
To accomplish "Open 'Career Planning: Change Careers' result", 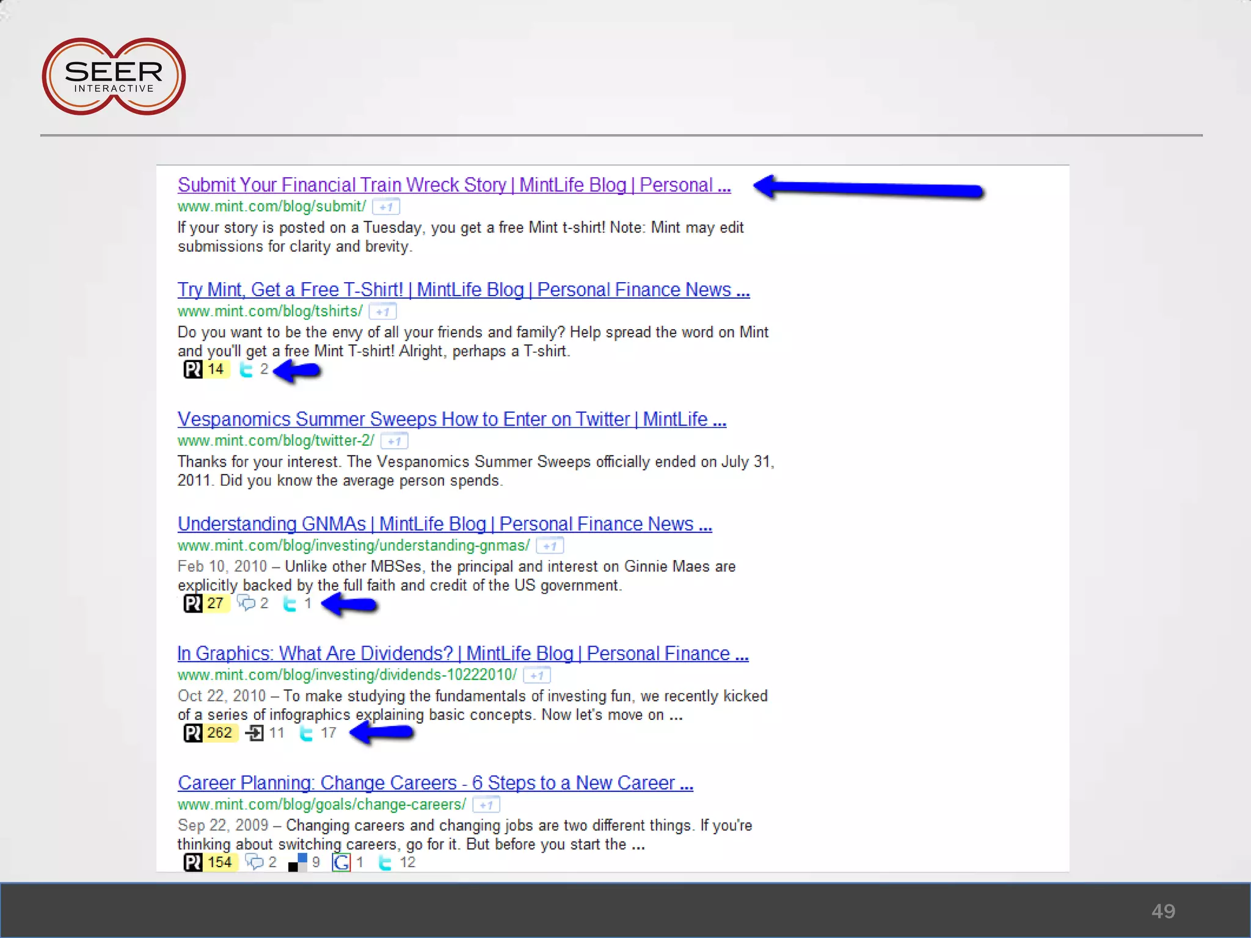I will click(x=435, y=783).
